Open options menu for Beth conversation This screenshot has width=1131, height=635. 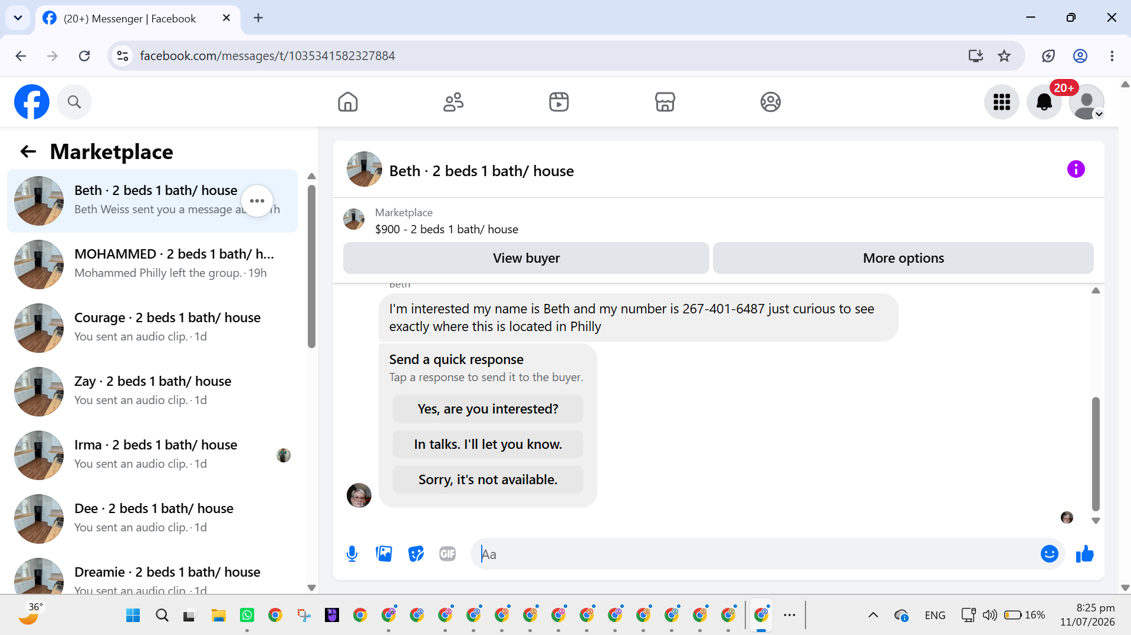point(257,201)
